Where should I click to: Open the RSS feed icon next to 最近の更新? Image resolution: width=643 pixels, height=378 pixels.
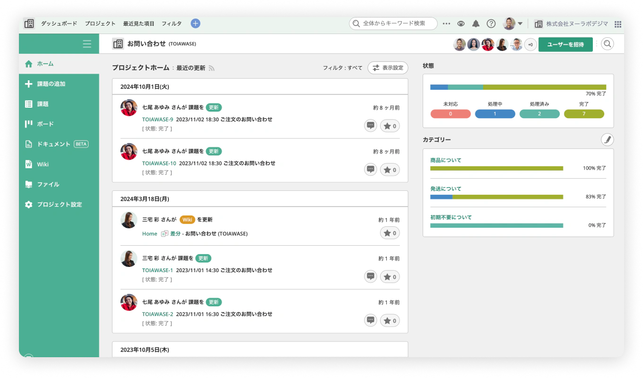point(211,68)
